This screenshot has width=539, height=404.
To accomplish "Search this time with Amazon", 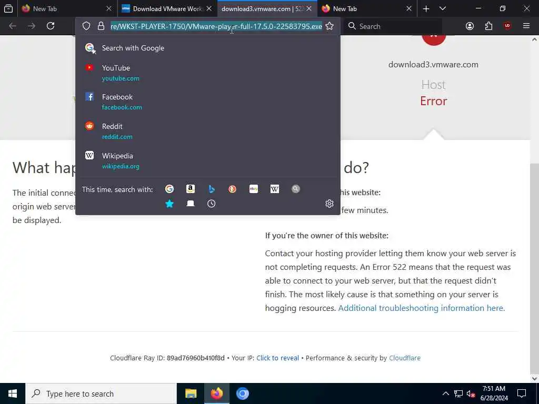I will (191, 189).
